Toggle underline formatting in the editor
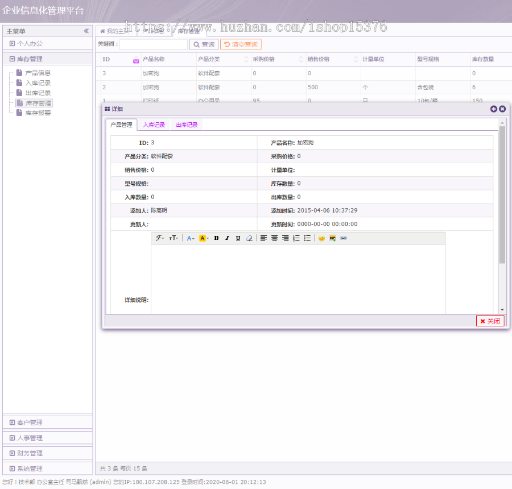The height and width of the screenshot is (489, 512). coord(238,238)
